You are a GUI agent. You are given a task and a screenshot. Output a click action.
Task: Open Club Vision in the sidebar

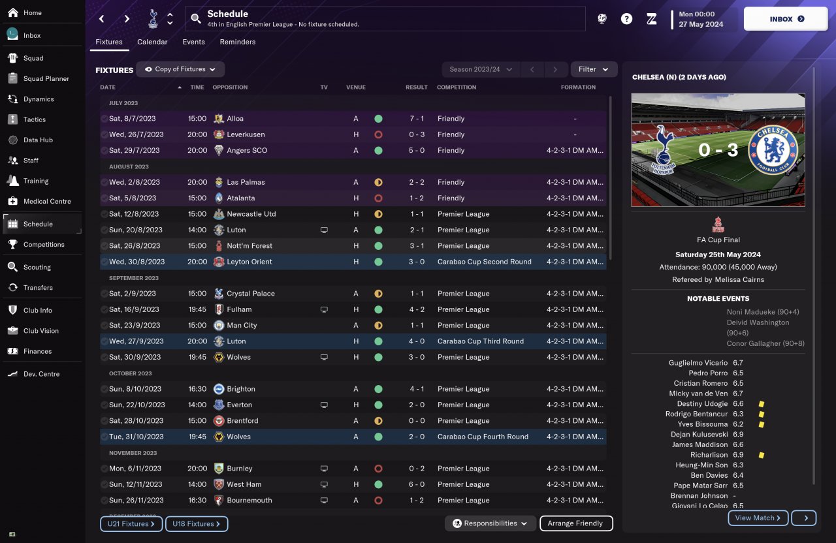pos(42,331)
